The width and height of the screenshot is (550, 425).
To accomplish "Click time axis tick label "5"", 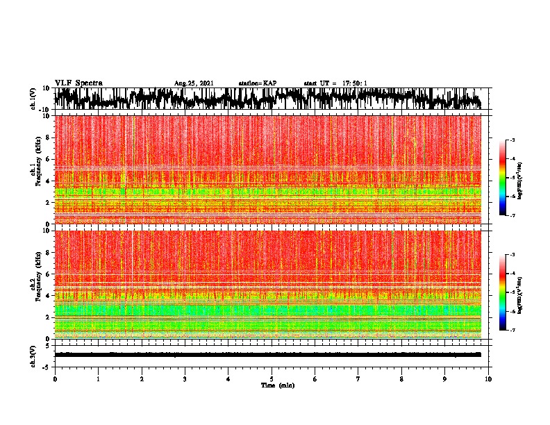I will (272, 379).
